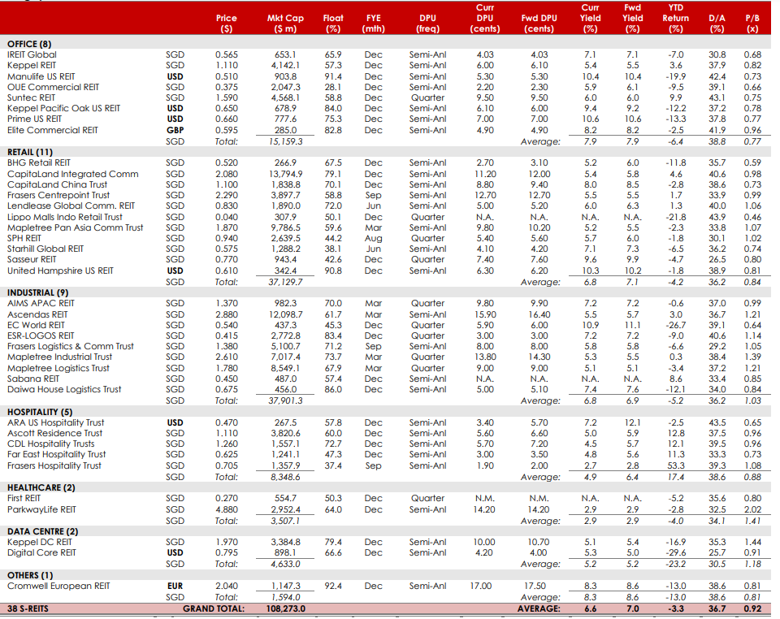Select 'ARA US Hospitality Trust' name
Screen dimensions: 780x619
click(56, 422)
